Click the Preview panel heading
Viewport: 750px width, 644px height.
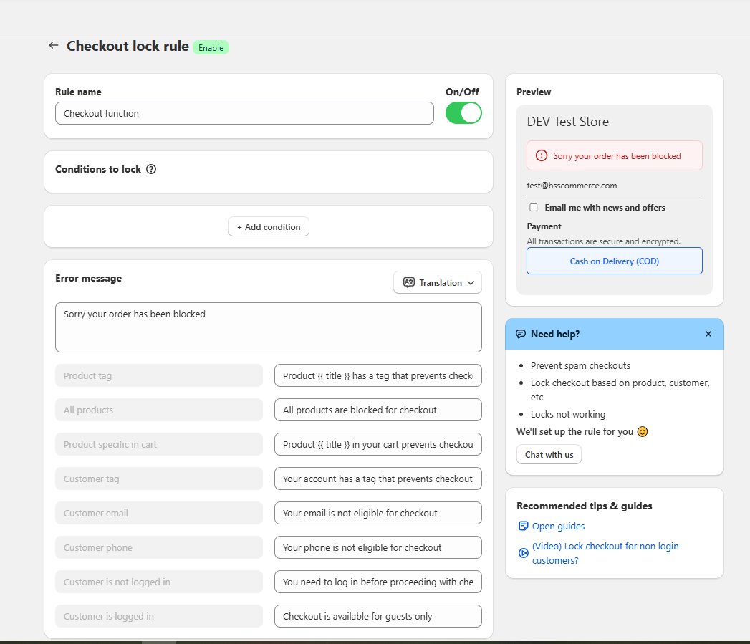[534, 92]
